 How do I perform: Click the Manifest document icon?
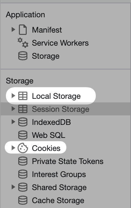pyautogui.click(x=23, y=30)
